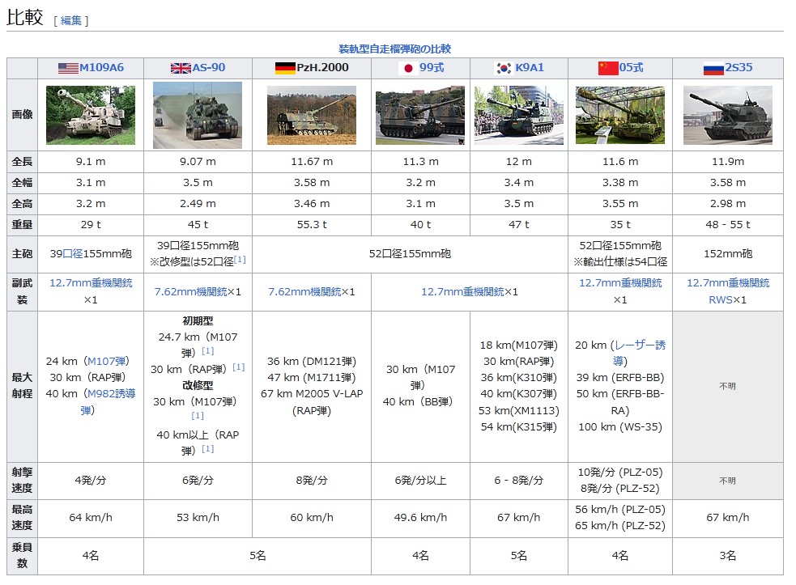The width and height of the screenshot is (796, 585).
Task: Open the 2S35 vehicle photo
Action: 728,115
